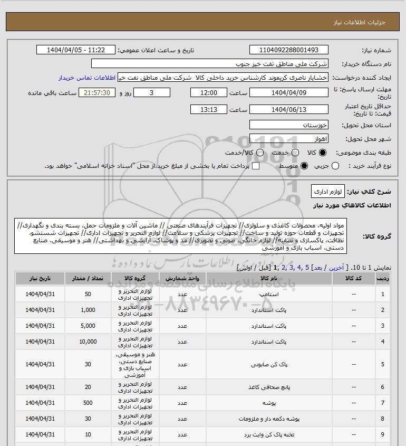Screen dimensions: 406x446
Task: Select the پاک کن صابونی item name
Action: [x=269, y=364]
